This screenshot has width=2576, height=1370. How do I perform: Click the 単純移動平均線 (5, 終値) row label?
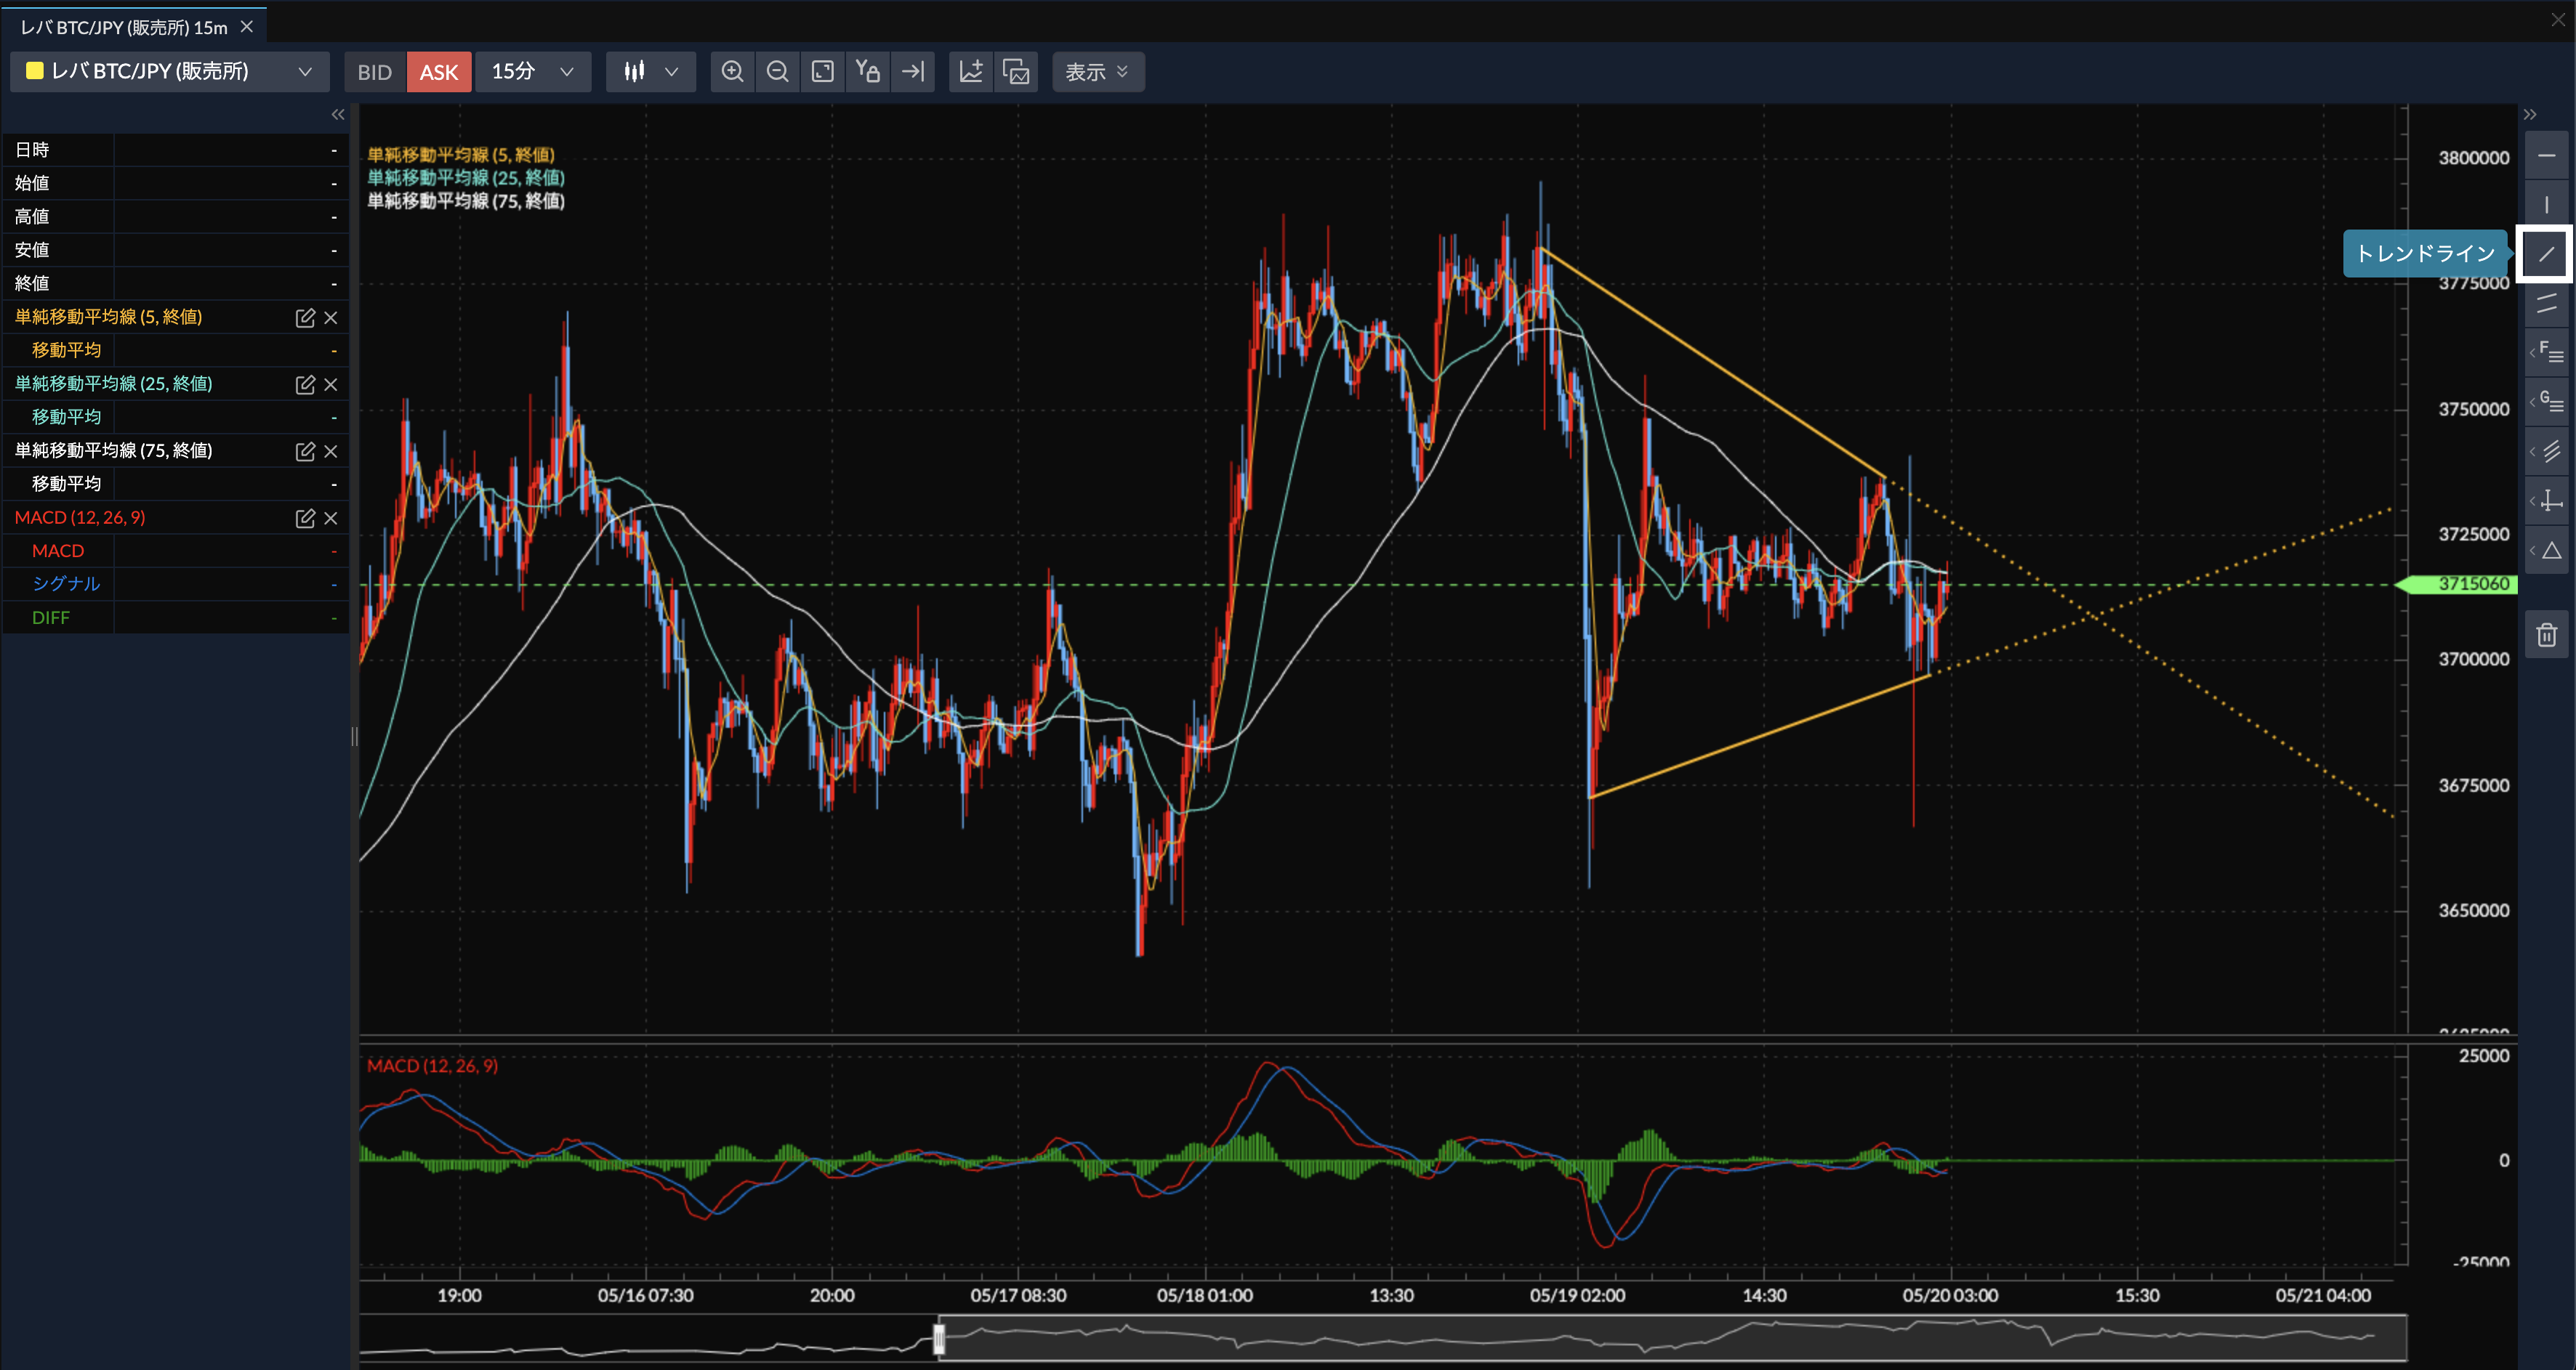[108, 317]
